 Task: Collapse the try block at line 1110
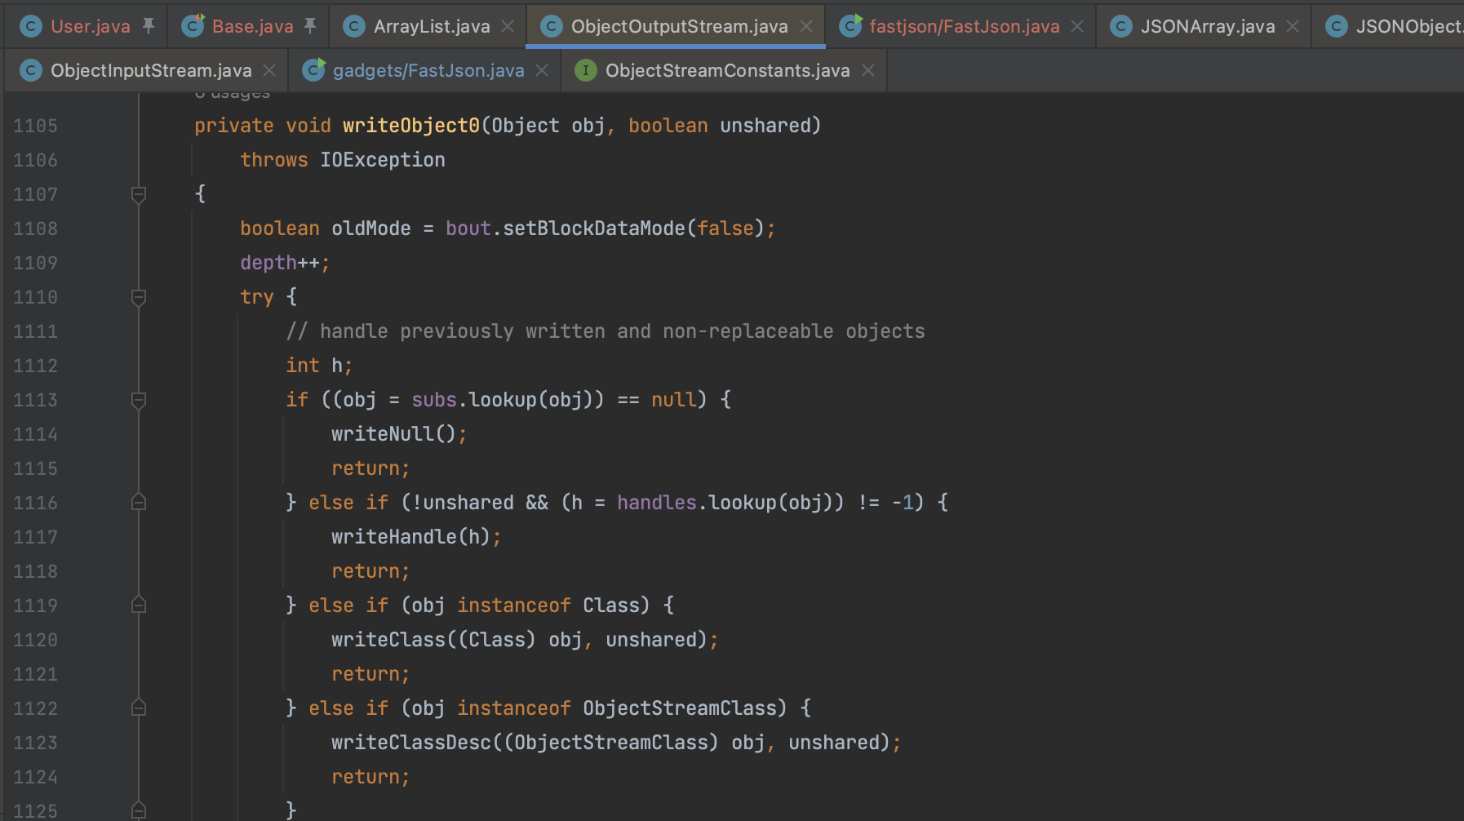(139, 297)
